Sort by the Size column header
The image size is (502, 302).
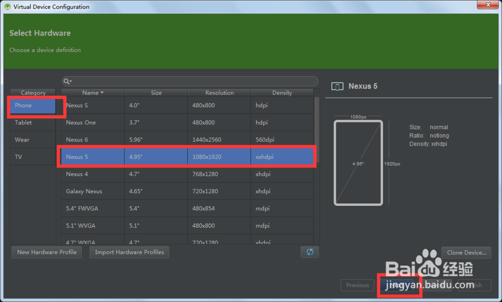point(156,93)
